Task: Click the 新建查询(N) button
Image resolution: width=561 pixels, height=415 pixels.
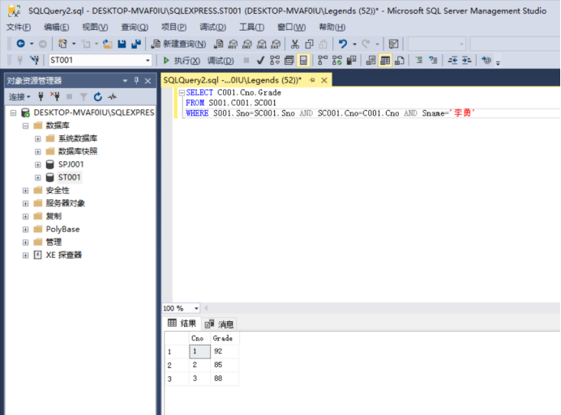Action: click(x=178, y=44)
